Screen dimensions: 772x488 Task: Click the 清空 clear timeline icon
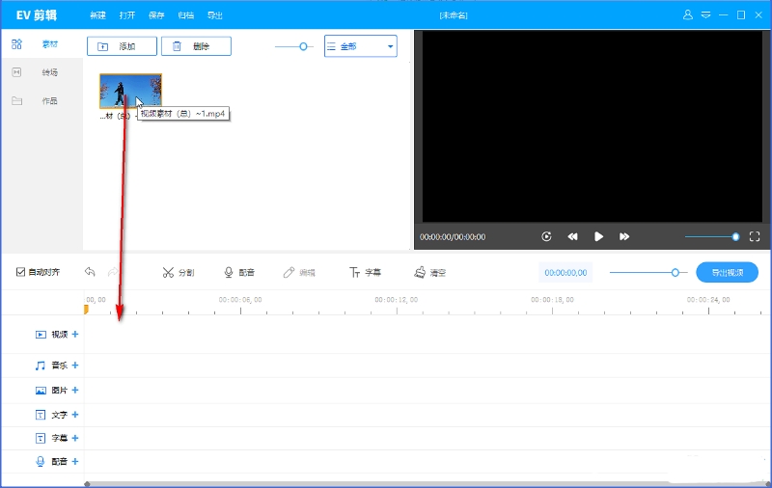[420, 273]
